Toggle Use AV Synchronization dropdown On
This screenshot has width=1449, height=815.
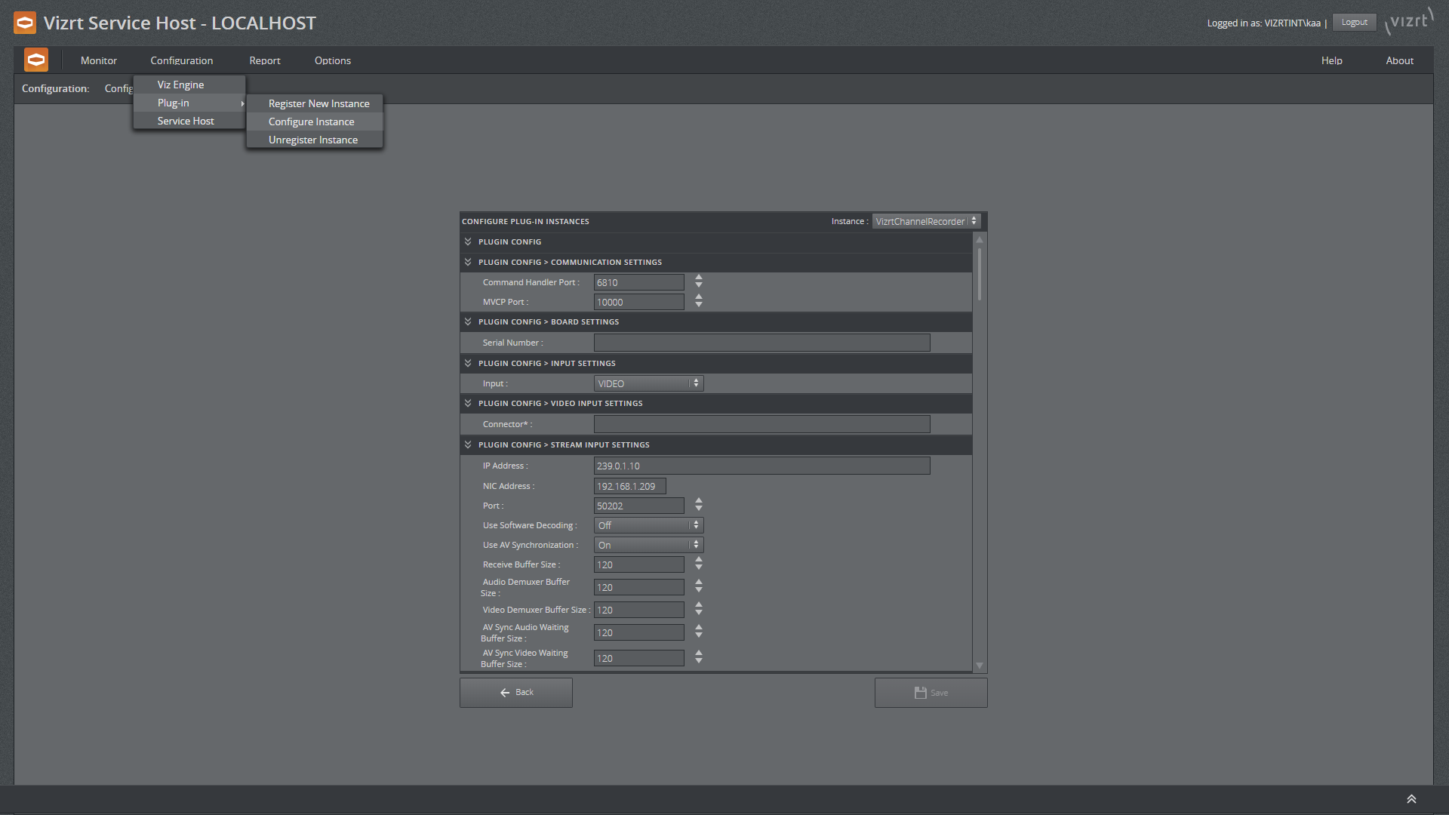pos(647,544)
